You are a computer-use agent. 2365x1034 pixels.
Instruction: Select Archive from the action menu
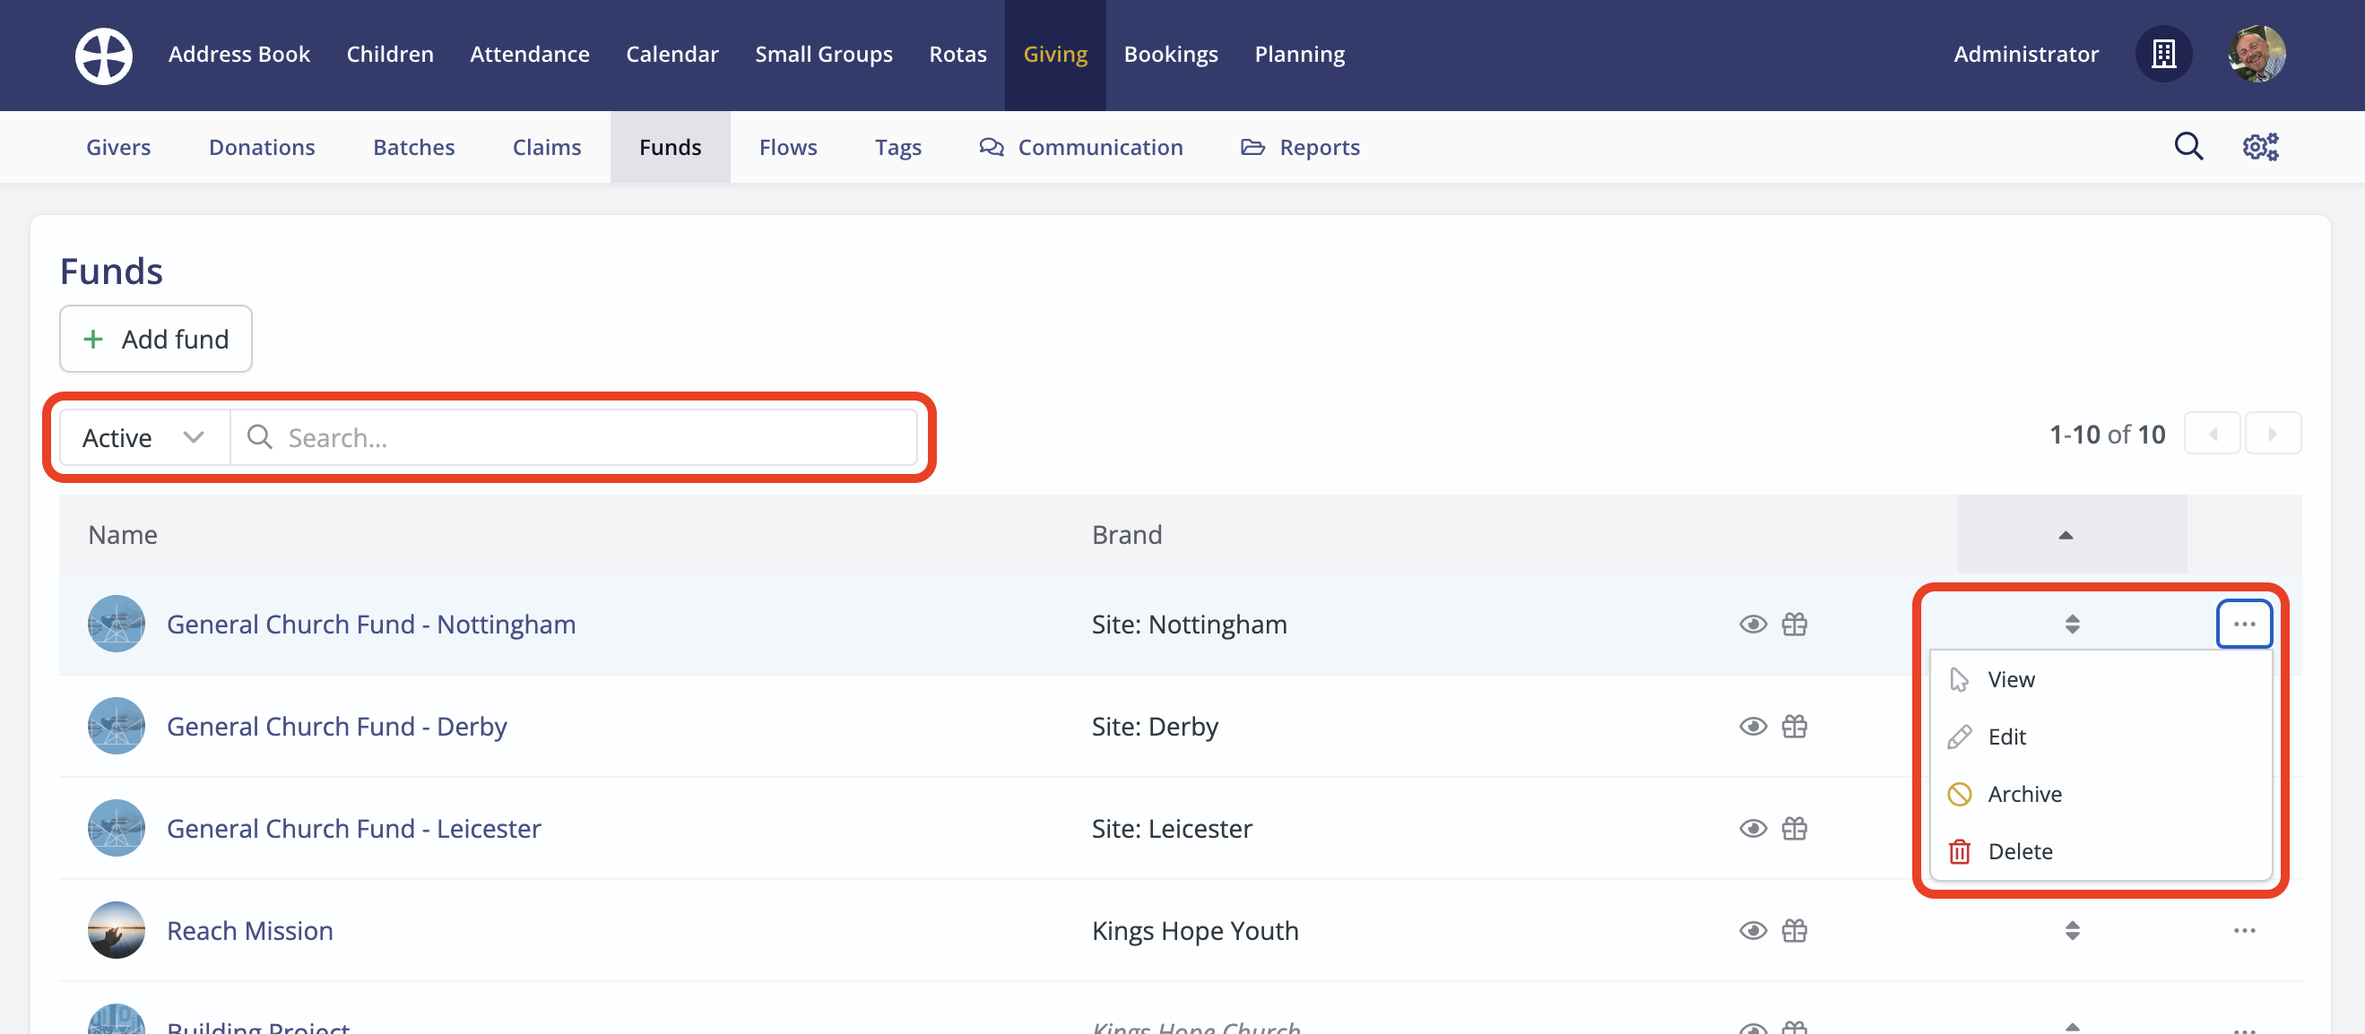click(2023, 794)
